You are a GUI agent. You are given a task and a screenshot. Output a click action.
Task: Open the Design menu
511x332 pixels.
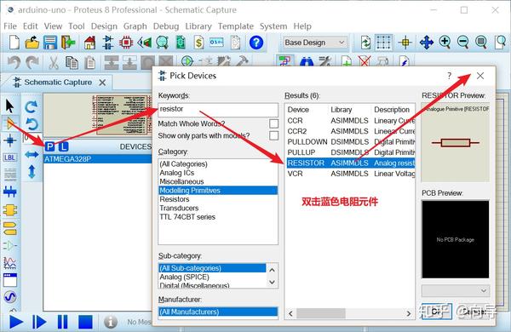point(104,26)
